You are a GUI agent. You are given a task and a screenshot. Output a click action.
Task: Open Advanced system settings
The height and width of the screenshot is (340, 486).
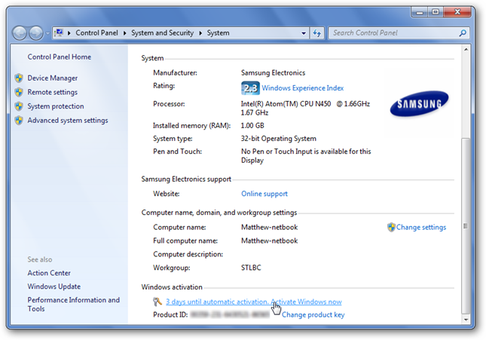68,121
